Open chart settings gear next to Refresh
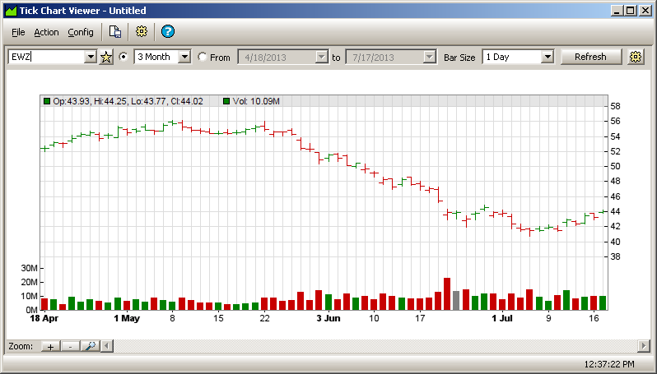657x374 pixels. (636, 57)
